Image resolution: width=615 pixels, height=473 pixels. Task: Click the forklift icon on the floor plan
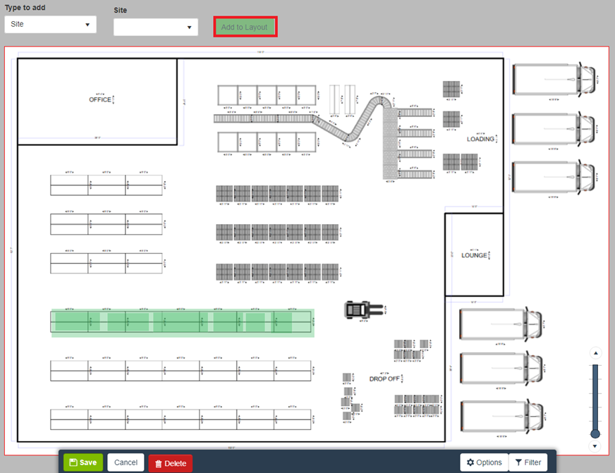[x=363, y=309]
